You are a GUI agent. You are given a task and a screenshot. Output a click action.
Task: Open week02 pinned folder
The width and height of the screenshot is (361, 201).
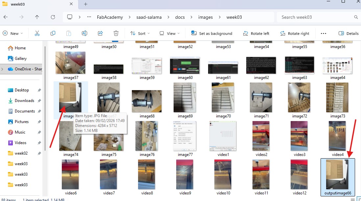(x=21, y=153)
